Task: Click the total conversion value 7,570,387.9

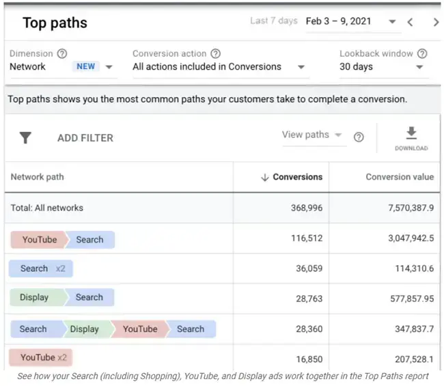Action: coord(411,208)
